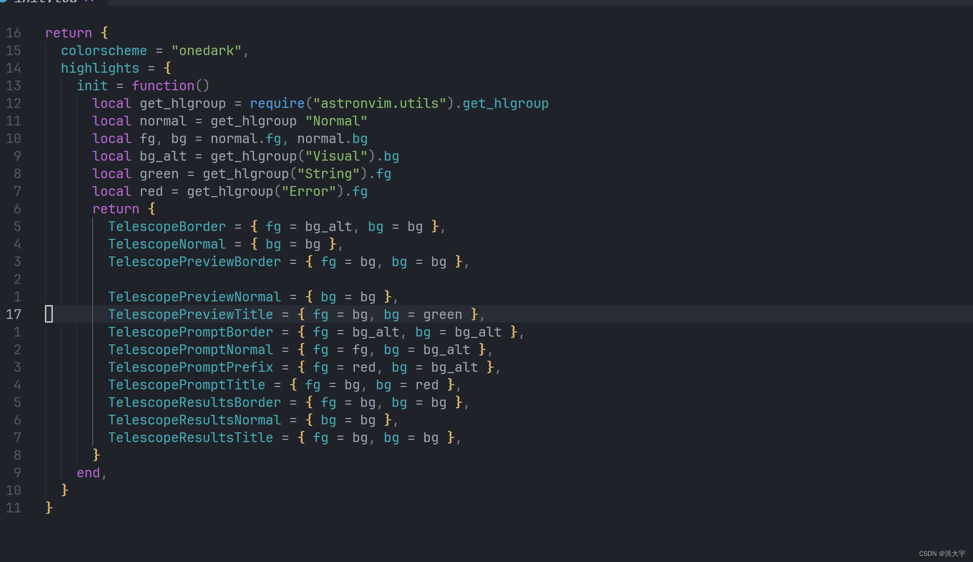Click the "onedark" string
Screen dimensions: 973x562
click(206, 50)
